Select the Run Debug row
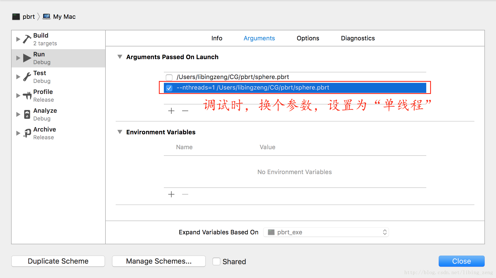Screen dimensions: 496x278 coord(58,58)
